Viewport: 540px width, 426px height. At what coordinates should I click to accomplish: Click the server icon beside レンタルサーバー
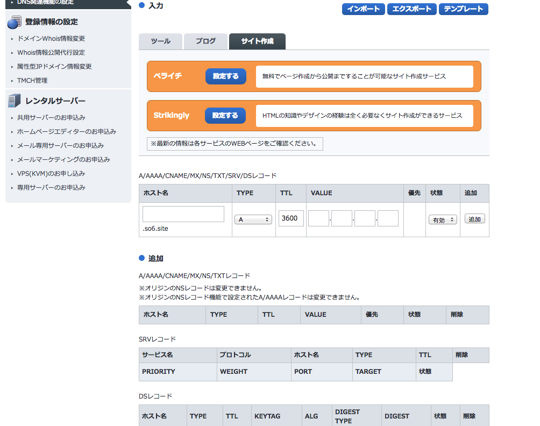pyautogui.click(x=14, y=101)
